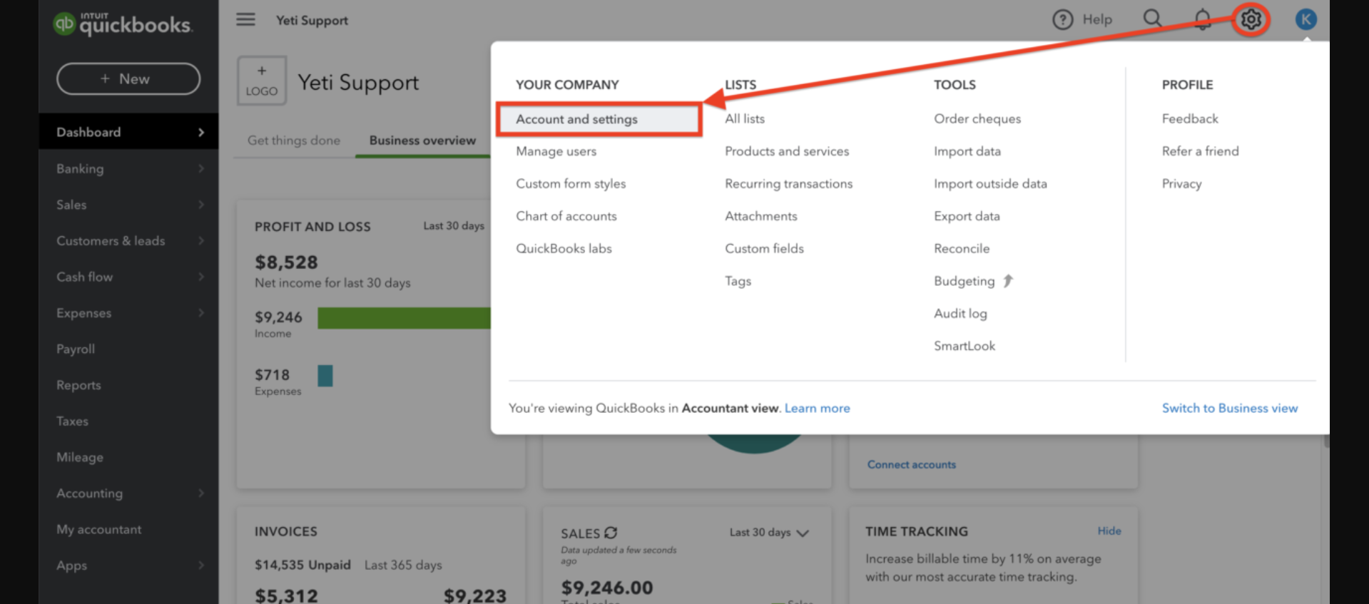The height and width of the screenshot is (604, 1369).
Task: Open Refer a friend
Action: coord(1200,151)
